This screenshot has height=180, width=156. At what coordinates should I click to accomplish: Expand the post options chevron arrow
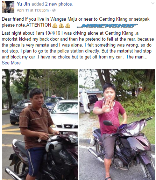point(153,3)
